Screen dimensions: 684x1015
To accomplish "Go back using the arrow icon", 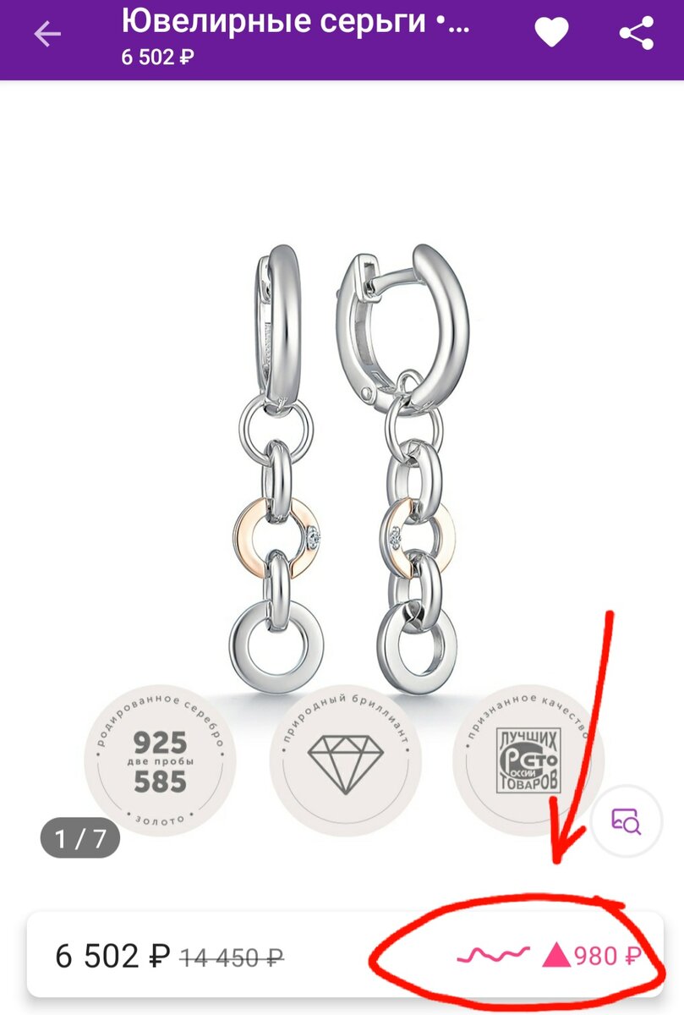I will [47, 36].
